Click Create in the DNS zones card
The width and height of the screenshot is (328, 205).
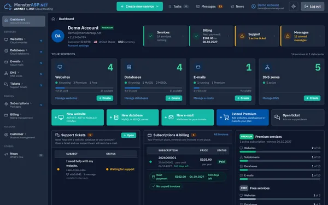pyautogui.click(x=312, y=98)
